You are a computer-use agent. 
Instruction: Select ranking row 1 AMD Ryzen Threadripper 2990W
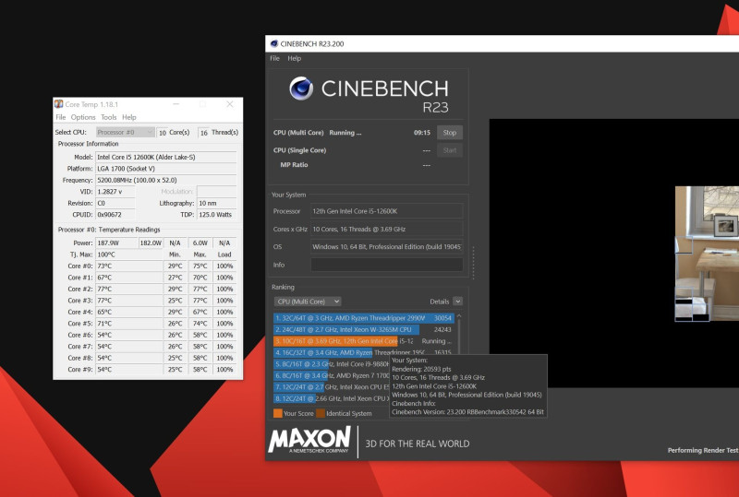[x=363, y=318]
